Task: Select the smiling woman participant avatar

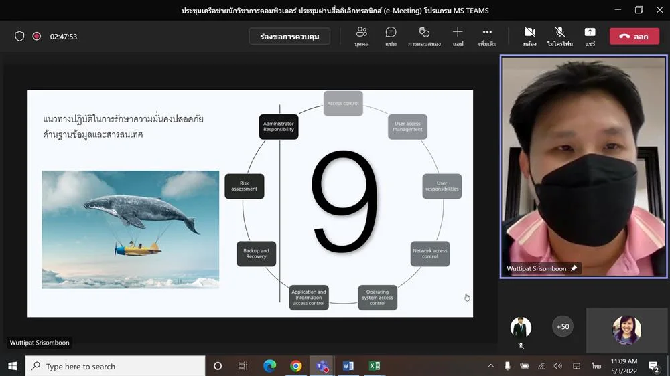Action: click(627, 330)
